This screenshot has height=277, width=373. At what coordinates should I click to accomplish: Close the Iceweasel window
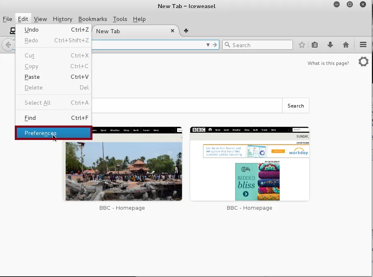click(363, 4)
